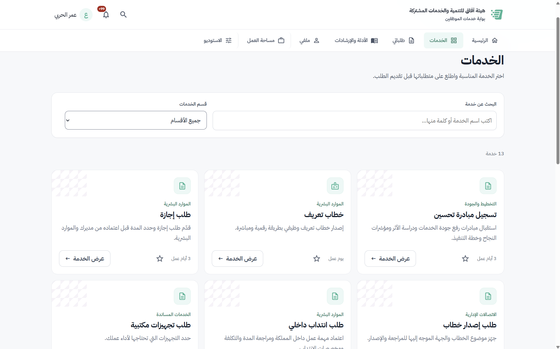The height and width of the screenshot is (349, 560).
Task: Open the طلباتي requests tab
Action: (x=403, y=40)
